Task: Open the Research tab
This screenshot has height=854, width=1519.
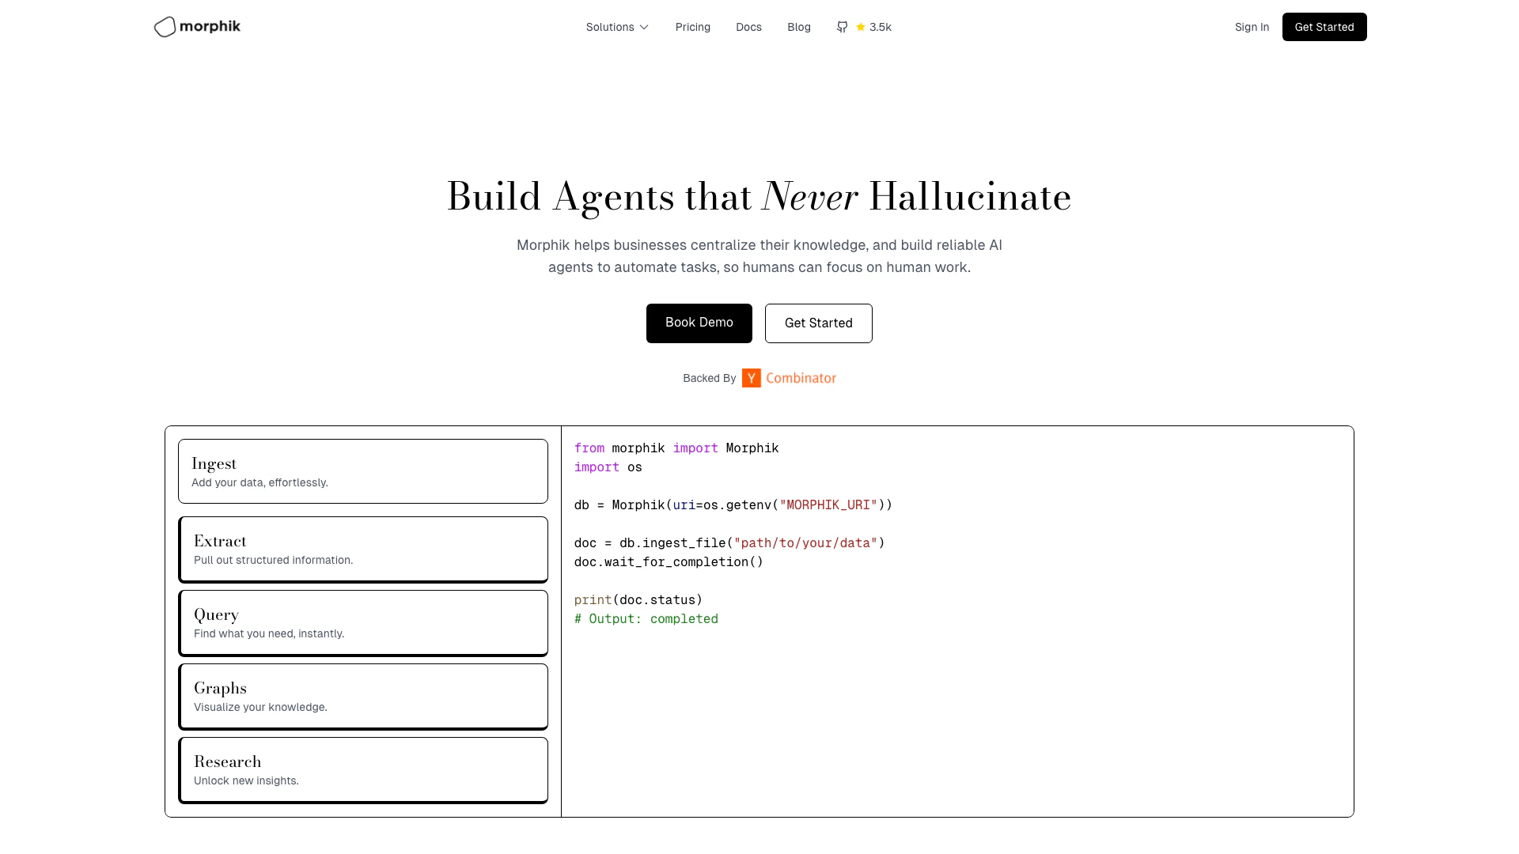Action: click(362, 769)
